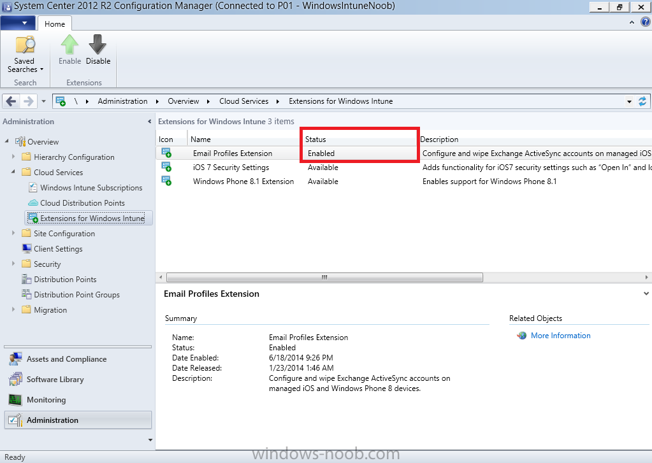Viewport: 652px width, 463px height.
Task: Click the breadcrumb root icon in address bar
Action: [x=61, y=101]
